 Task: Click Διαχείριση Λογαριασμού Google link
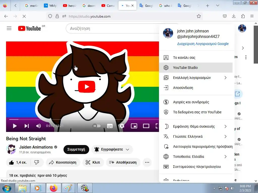[203, 44]
